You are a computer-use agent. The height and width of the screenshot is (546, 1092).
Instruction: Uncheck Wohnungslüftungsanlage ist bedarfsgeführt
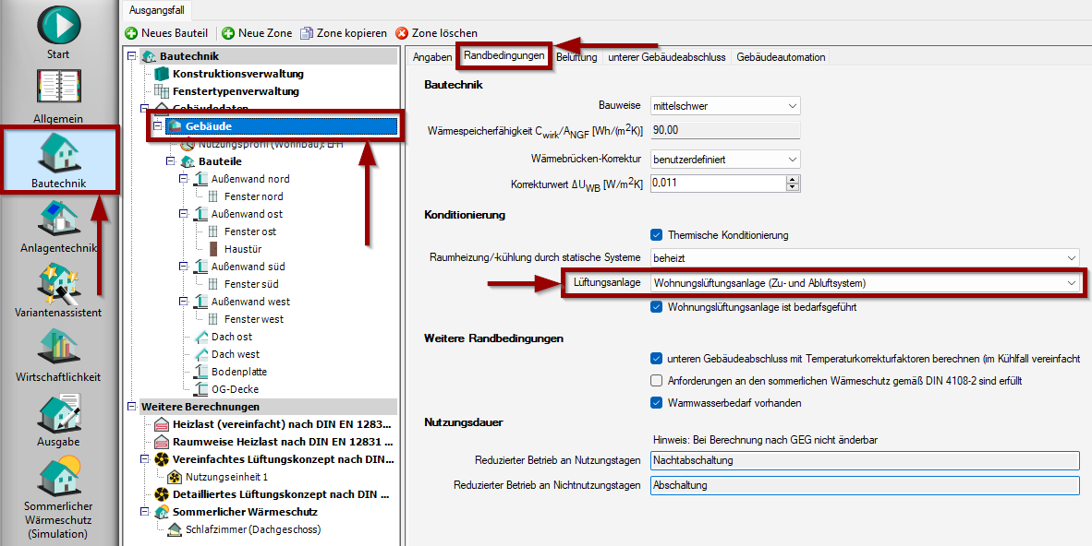coord(657,307)
